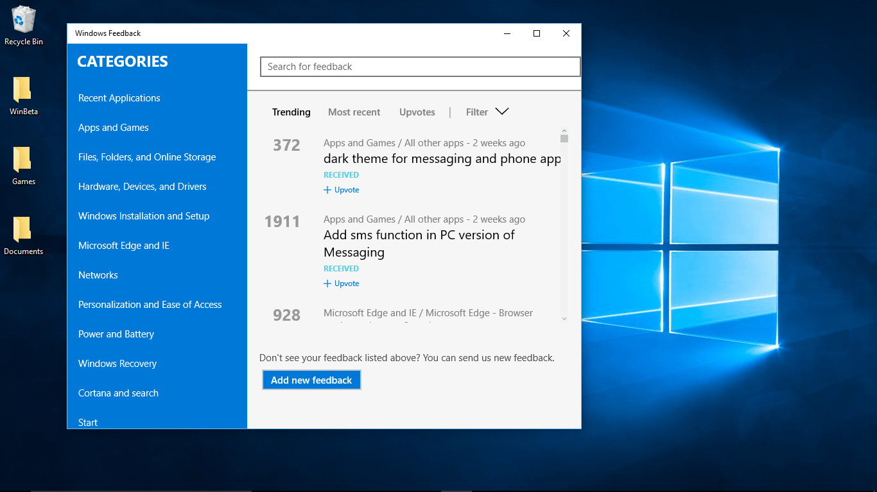The image size is (877, 492).
Task: Minimize the Windows Feedback window
Action: pos(507,33)
